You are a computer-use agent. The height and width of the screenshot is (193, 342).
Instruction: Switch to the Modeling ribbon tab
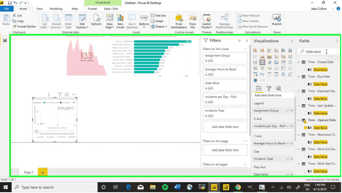tap(56, 9)
